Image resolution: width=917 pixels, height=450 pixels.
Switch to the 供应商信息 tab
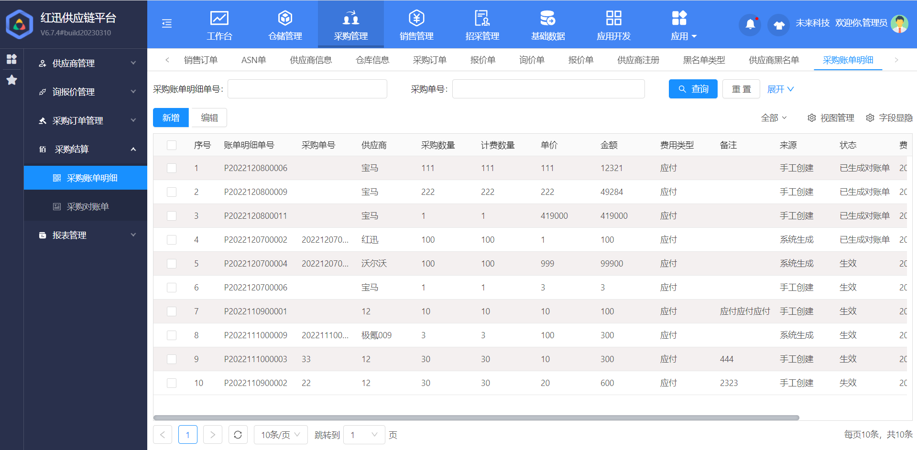tap(311, 60)
